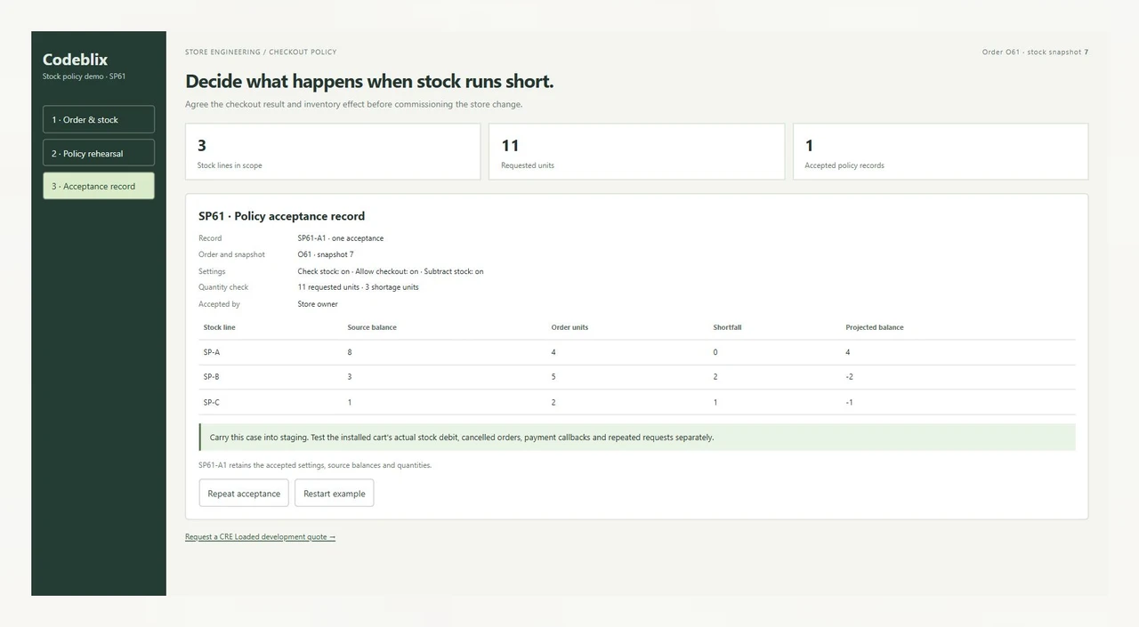The height and width of the screenshot is (627, 1139).
Task: Click the Stock policy demo · SP61 subtitle
Action: point(85,76)
